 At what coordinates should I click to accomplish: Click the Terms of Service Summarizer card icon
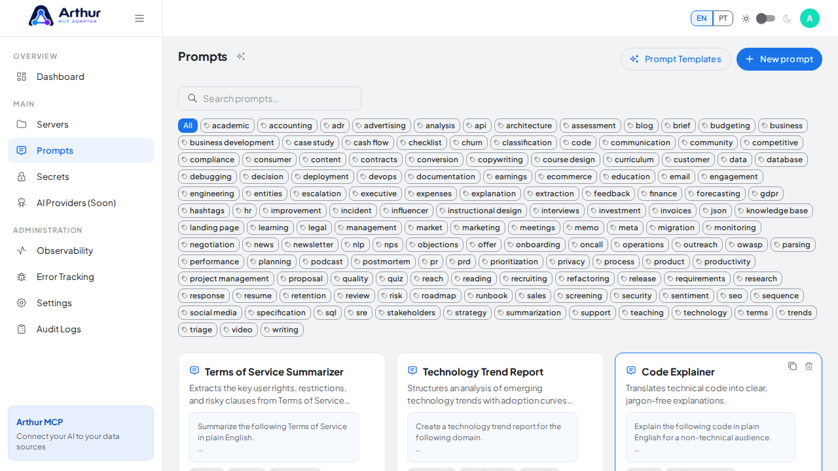click(194, 370)
